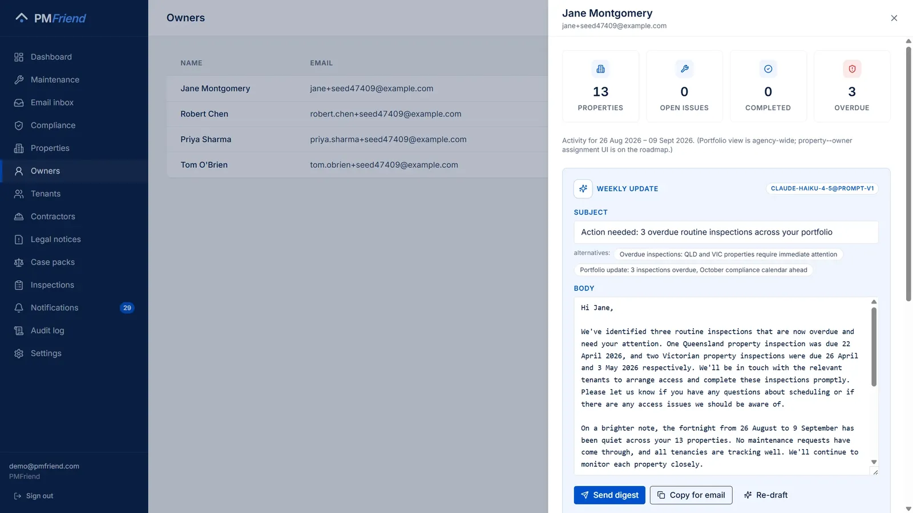The height and width of the screenshot is (513, 913).
Task: Click the Tenants people icon
Action: (19, 194)
